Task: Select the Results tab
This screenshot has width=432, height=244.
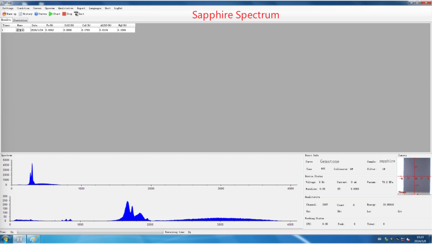Action: [x=6, y=20]
